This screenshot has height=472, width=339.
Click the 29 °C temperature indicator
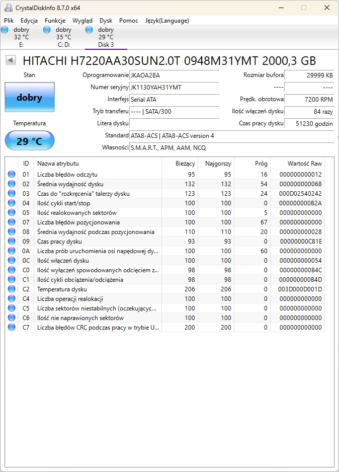point(30,140)
